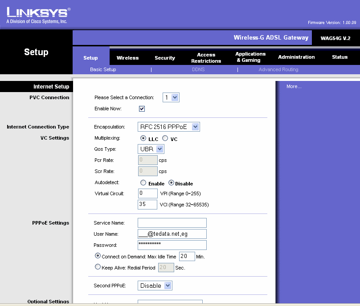
Task: Open the Second PPPoE dropdown
Action: pyautogui.click(x=155, y=286)
